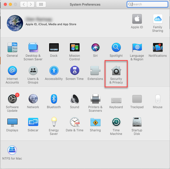Image resolution: width=170 pixels, height=169 pixels.
Task: Open Startup Disk pane
Action: pos(137,126)
